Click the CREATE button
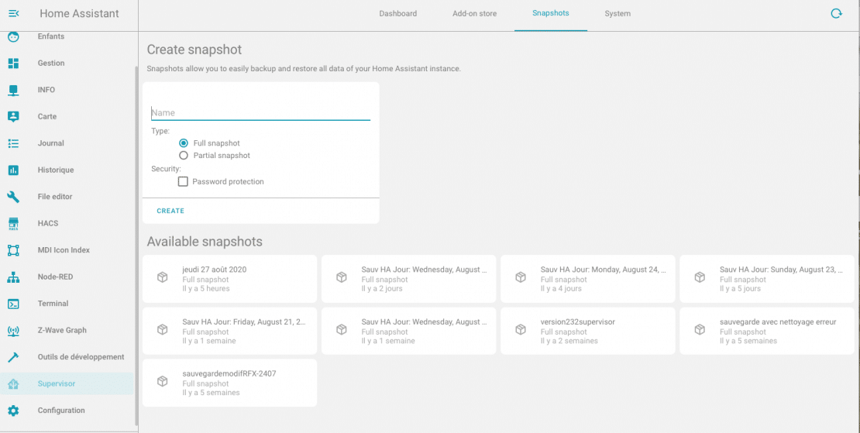The width and height of the screenshot is (860, 433). [x=170, y=211]
